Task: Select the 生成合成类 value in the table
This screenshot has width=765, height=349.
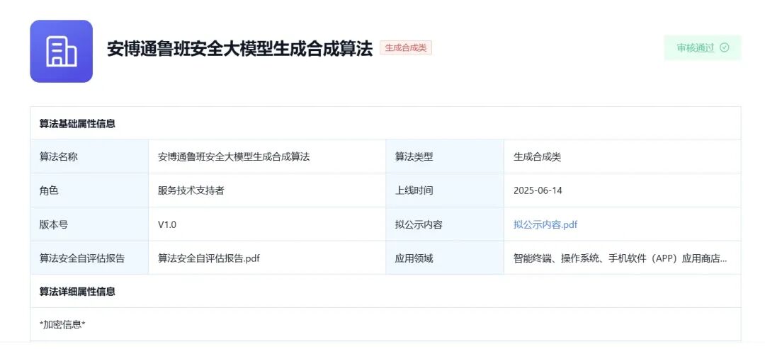Action: tap(537, 157)
